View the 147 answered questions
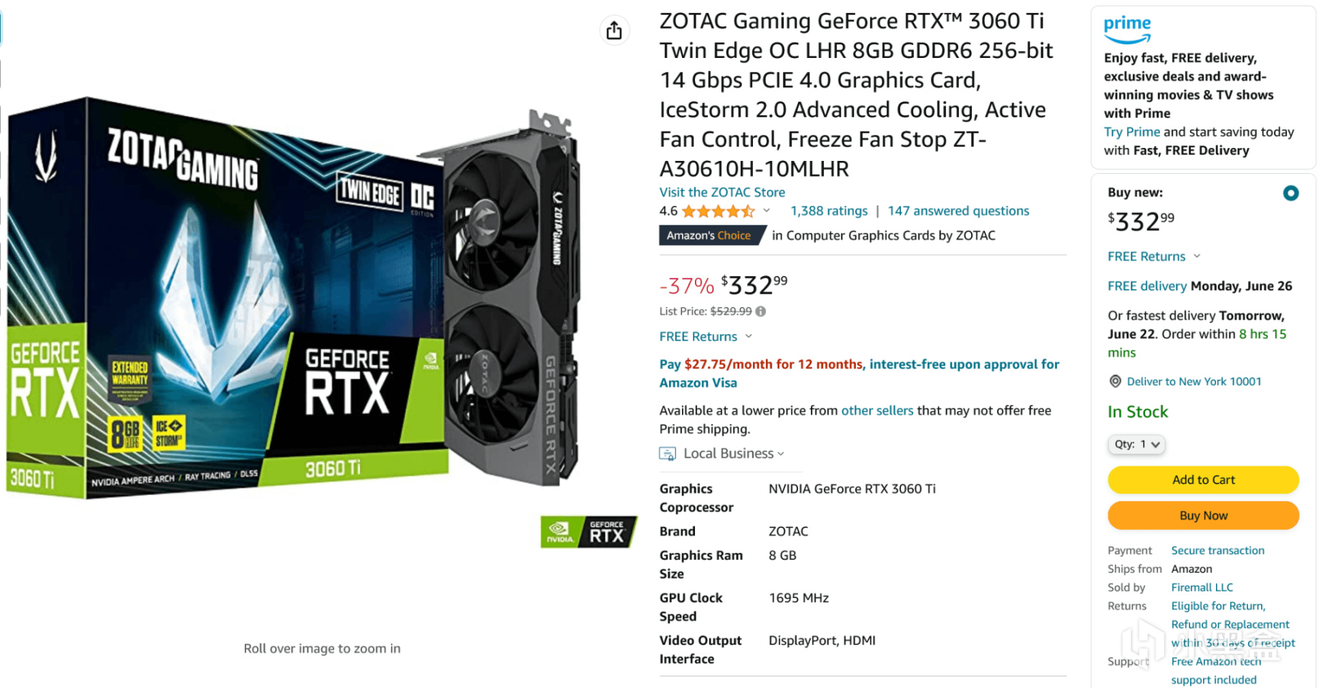1319x688 pixels. pyautogui.click(x=958, y=211)
